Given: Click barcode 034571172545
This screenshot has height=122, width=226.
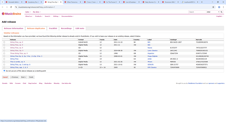Looking at the screenshot, I should coord(201,53).
